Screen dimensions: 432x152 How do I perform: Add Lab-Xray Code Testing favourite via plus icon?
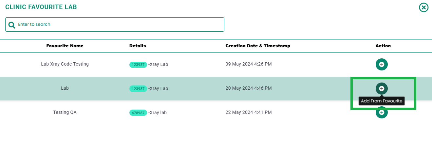(x=382, y=64)
